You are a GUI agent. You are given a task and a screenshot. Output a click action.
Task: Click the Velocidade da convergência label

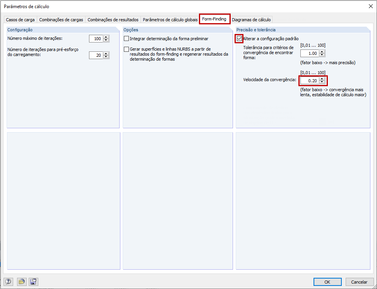pyautogui.click(x=269, y=80)
